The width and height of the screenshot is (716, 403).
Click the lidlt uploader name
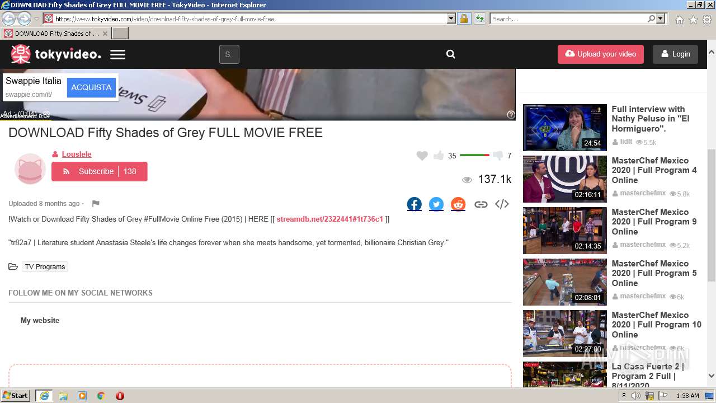click(626, 142)
